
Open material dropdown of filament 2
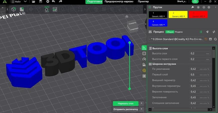click(178, 16)
